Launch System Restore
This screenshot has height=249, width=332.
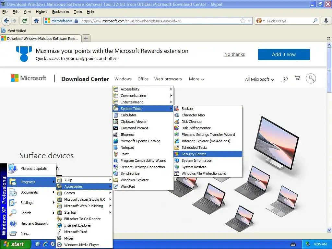208,167
